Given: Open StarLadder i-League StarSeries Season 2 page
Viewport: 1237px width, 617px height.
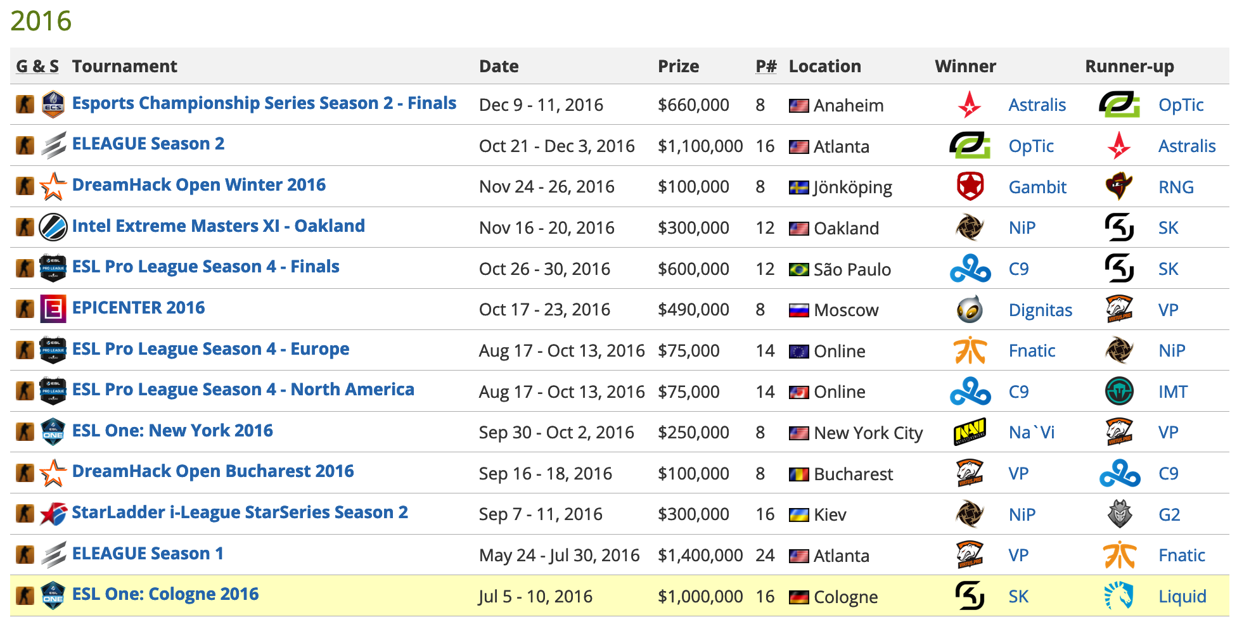Looking at the screenshot, I should [x=240, y=512].
